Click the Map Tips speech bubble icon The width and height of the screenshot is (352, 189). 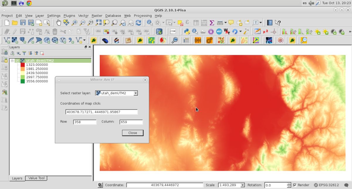[x=231, y=23]
